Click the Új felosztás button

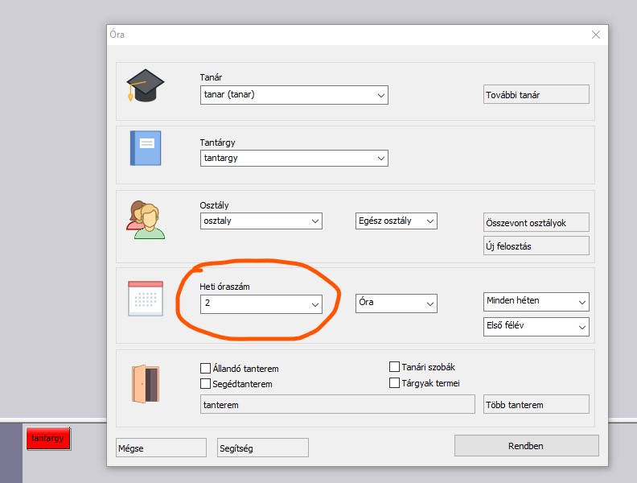[x=536, y=246]
